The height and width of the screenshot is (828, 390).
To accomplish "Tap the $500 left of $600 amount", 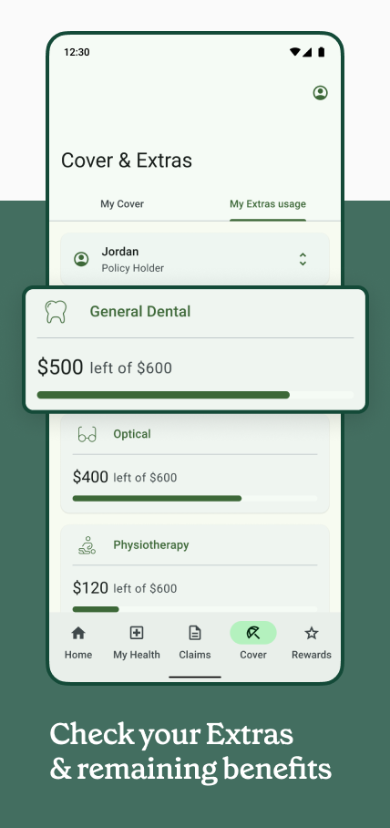I will [x=105, y=367].
